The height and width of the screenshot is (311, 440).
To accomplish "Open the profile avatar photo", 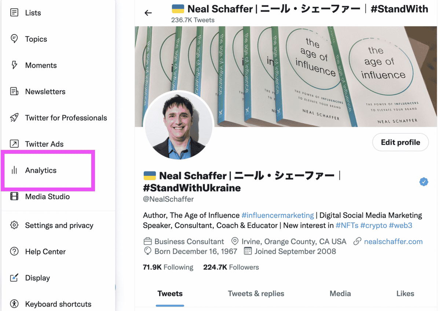I will pos(179,125).
